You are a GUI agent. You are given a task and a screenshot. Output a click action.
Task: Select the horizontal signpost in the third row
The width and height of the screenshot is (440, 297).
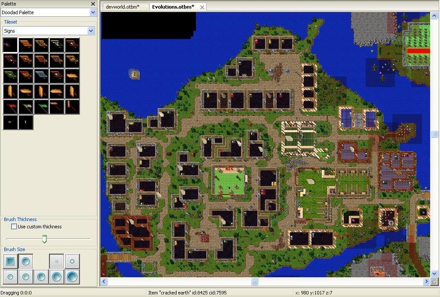pyautogui.click(x=72, y=76)
